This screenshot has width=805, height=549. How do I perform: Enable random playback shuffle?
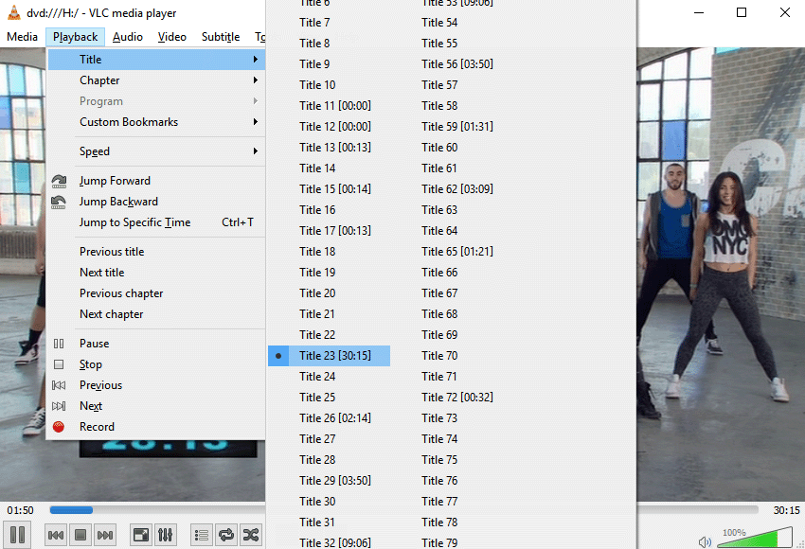coord(250,535)
